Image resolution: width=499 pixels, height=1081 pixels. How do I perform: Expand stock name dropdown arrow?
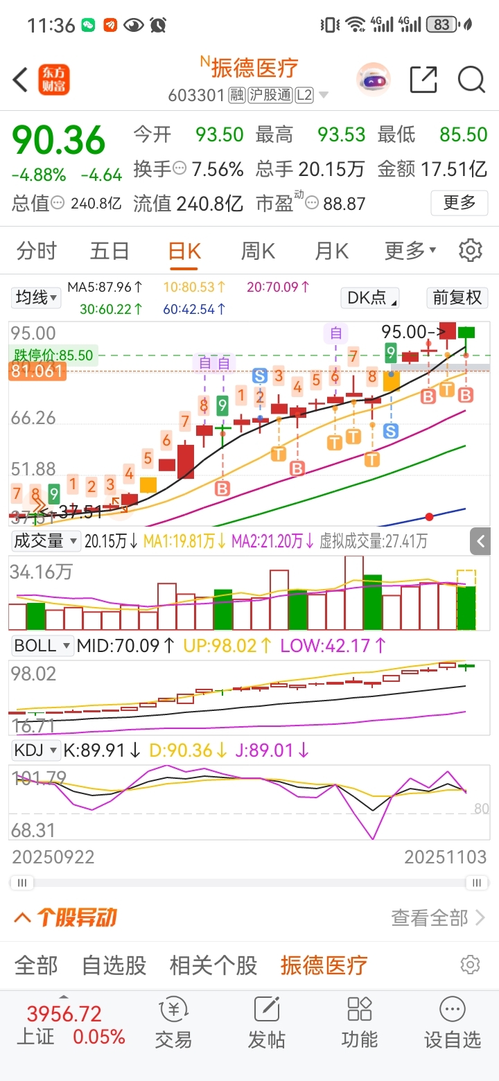click(323, 96)
